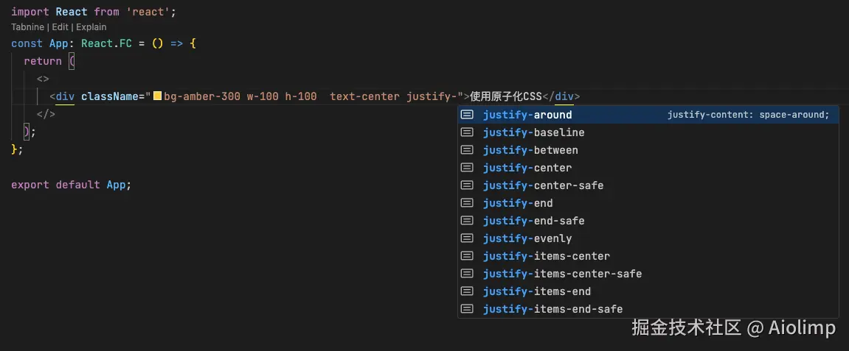Click the icon beside justify-end-safe
The width and height of the screenshot is (849, 351).
click(x=467, y=220)
